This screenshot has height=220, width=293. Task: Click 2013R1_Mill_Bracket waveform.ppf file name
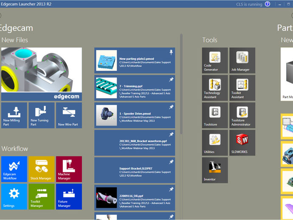pos(143,141)
